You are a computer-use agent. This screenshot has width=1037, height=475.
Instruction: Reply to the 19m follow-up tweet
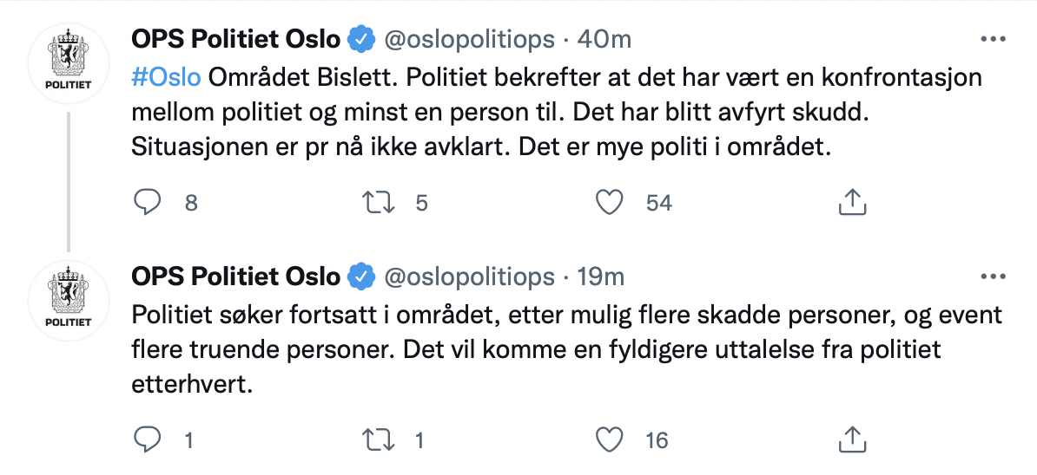(147, 439)
